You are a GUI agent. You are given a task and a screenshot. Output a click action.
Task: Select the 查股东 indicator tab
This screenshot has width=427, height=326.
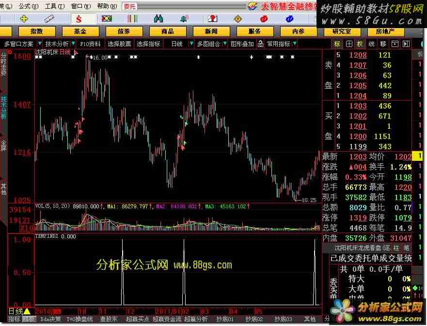pos(109,319)
